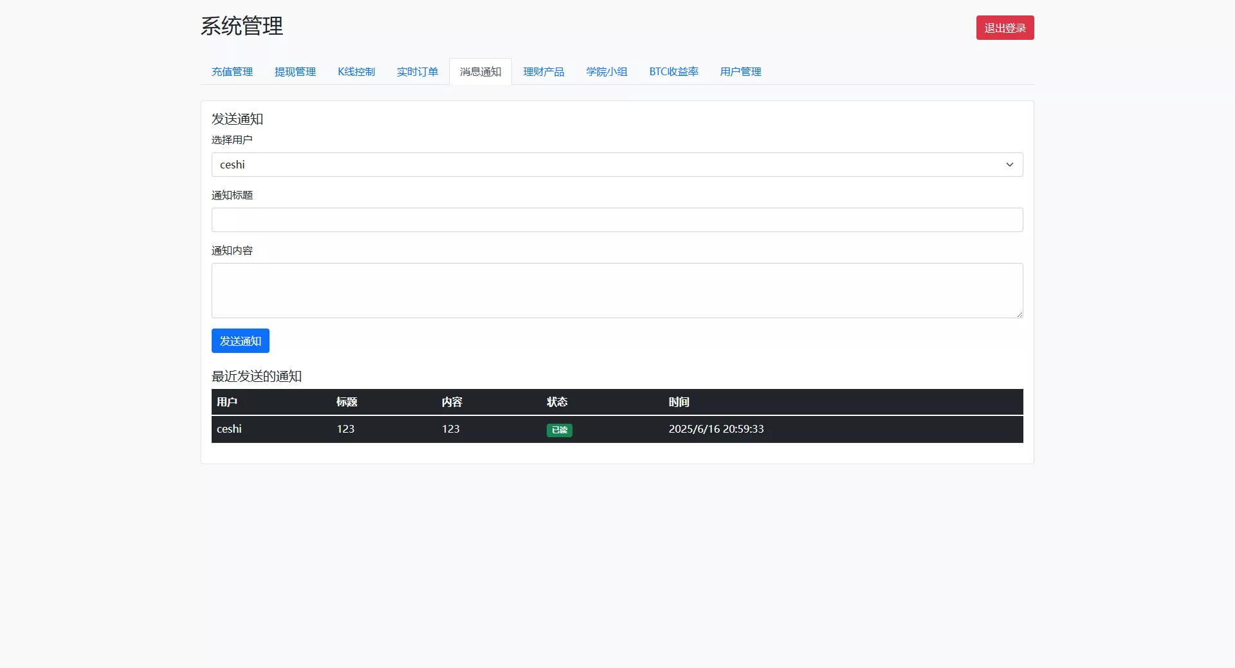
Task: Switch to the 提现管理 tab
Action: pos(295,71)
